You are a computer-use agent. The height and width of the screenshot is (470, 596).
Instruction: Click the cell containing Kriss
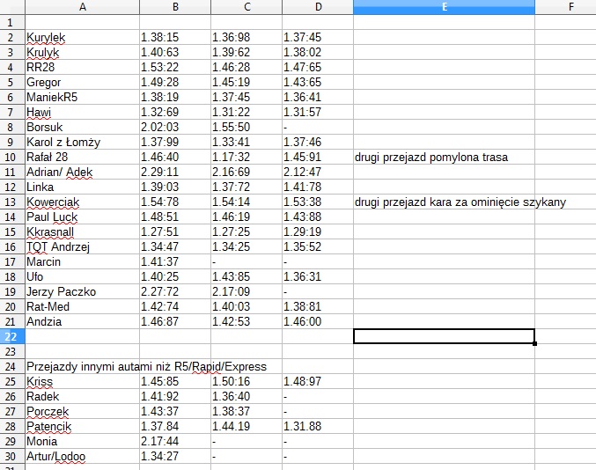coord(82,381)
